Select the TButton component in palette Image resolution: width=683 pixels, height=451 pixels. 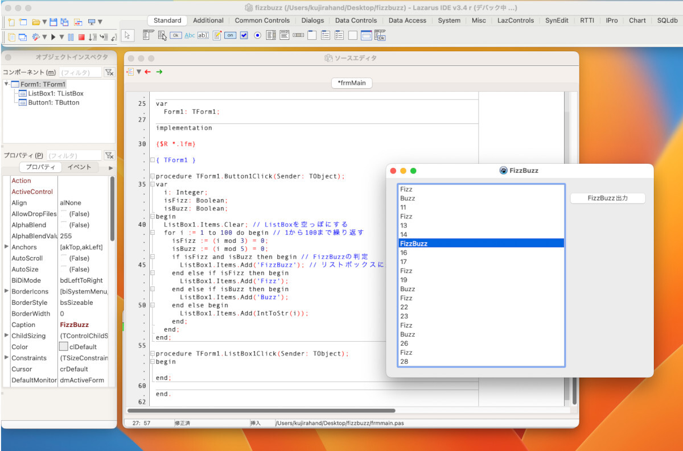(176, 35)
